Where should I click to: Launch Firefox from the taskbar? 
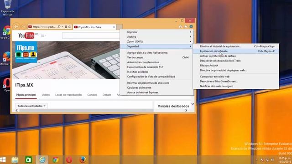pos(83,160)
